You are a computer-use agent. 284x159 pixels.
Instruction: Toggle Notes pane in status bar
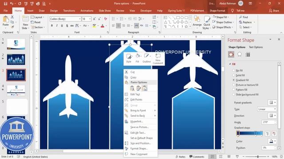[x=181, y=157]
